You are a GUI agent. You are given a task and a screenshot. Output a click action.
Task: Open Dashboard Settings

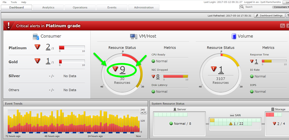tap(269, 15)
